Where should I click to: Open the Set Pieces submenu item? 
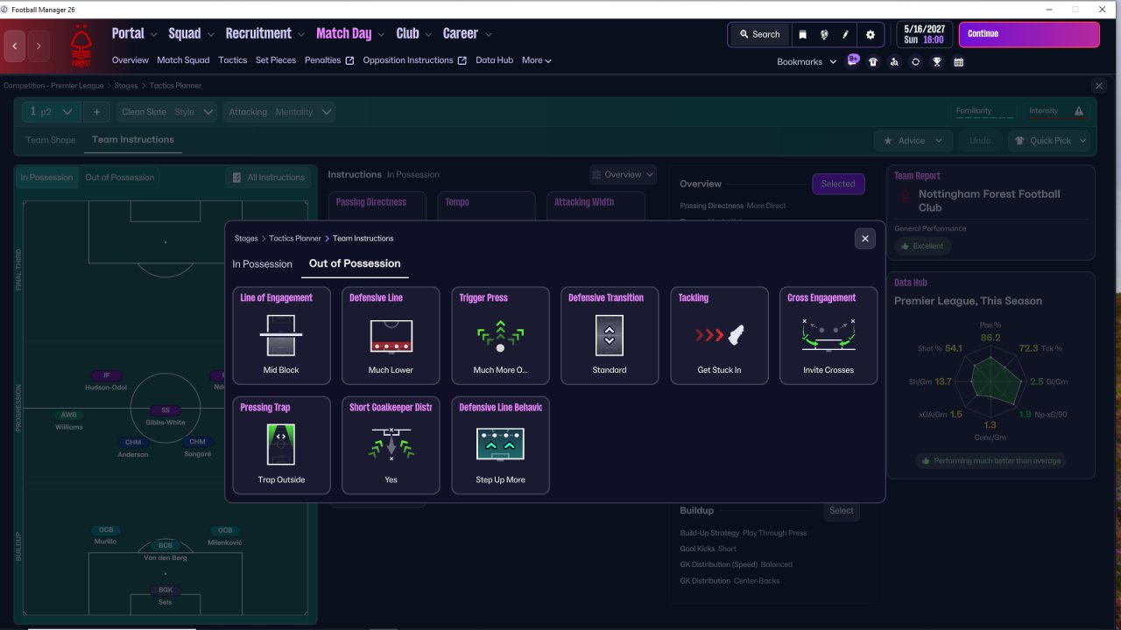(276, 60)
